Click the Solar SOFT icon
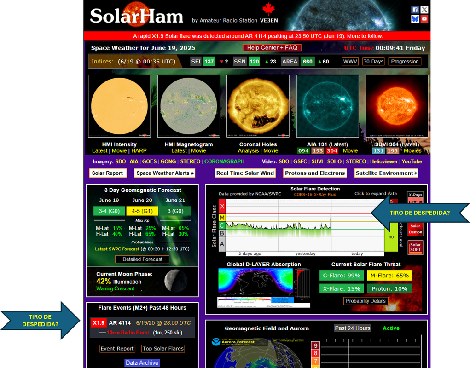The width and height of the screenshot is (470, 368). (415, 247)
